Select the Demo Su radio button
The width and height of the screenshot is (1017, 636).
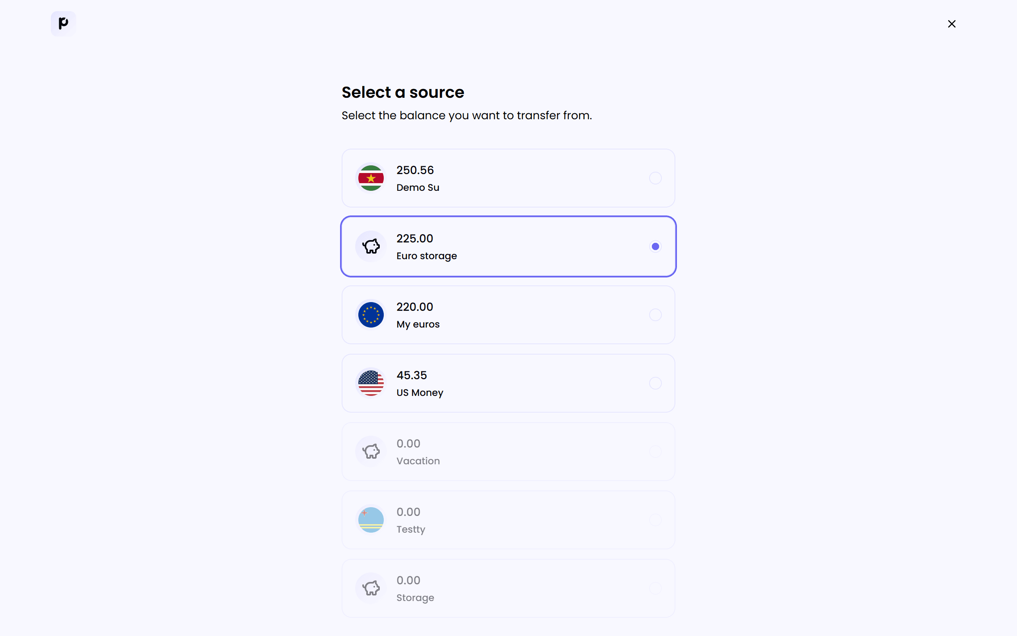click(655, 178)
